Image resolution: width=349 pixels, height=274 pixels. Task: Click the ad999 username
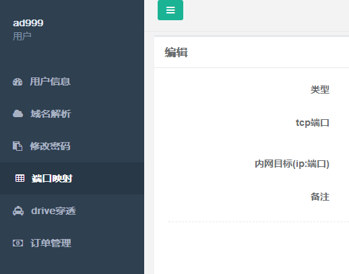pos(28,23)
